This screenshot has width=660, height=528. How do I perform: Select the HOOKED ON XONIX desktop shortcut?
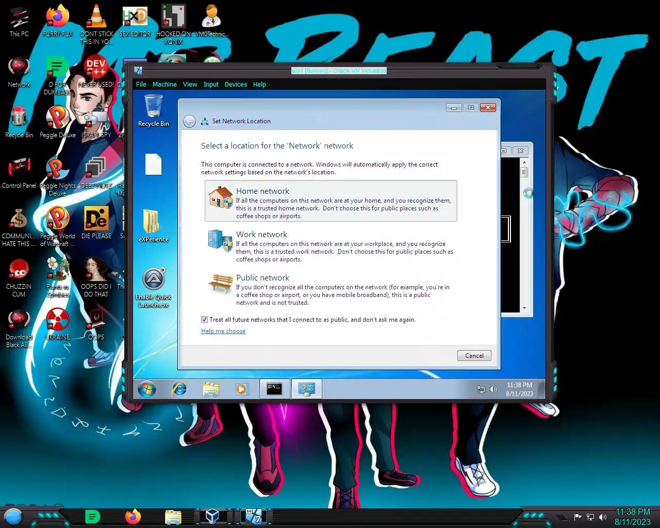tap(174, 24)
